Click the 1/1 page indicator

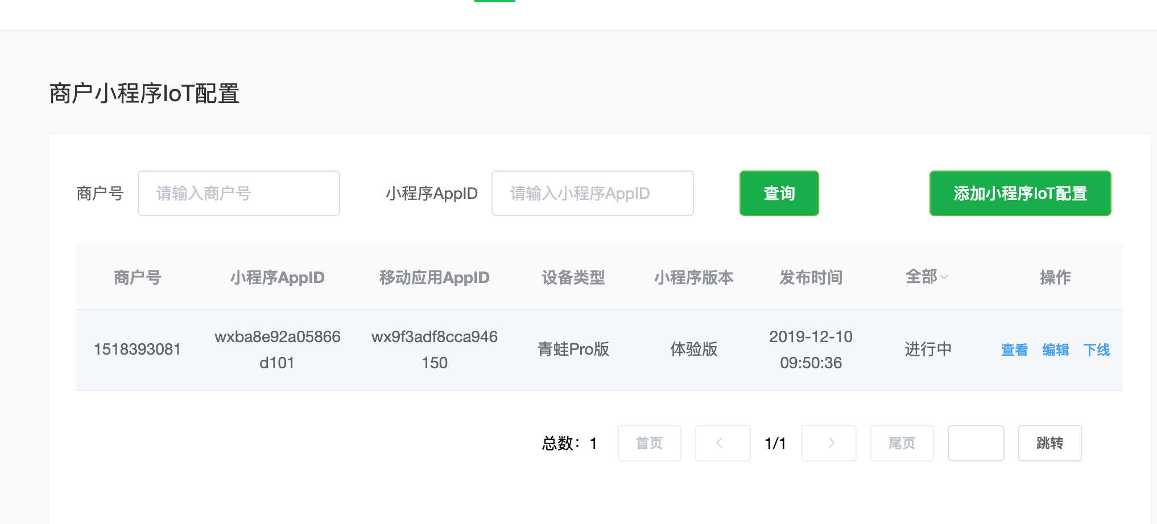click(775, 443)
